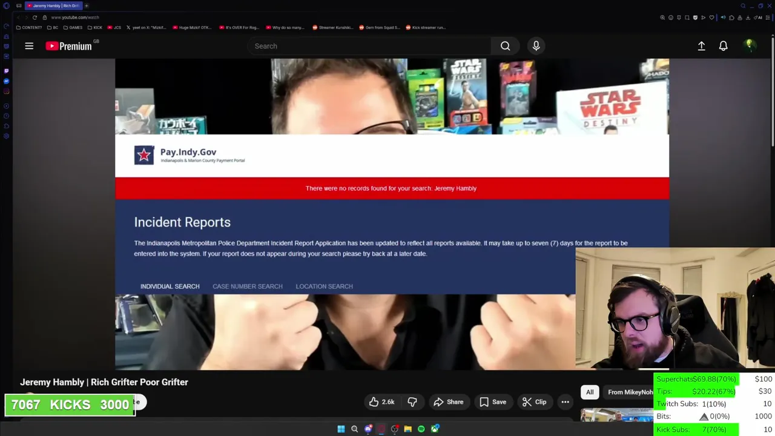This screenshot has height=436, width=775.
Task: Open the three-dot more actions menu
Action: [x=565, y=402]
